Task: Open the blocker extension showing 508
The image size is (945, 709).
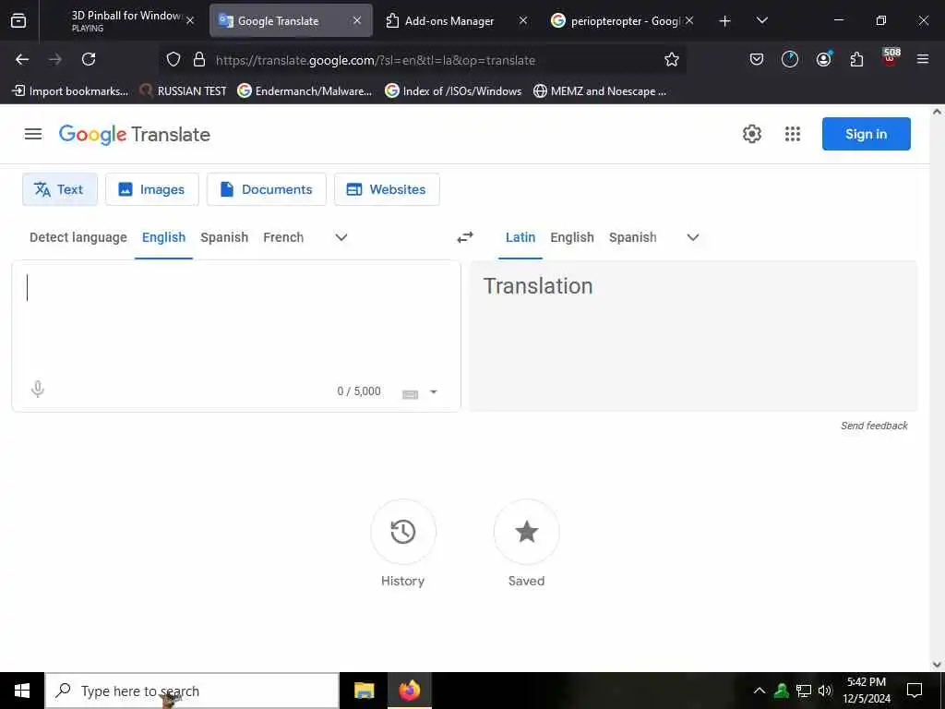Action: click(891, 57)
